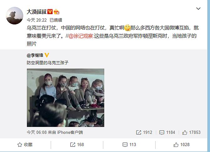Open the post options chevron menu
The width and height of the screenshot is (210, 152).
198,8
